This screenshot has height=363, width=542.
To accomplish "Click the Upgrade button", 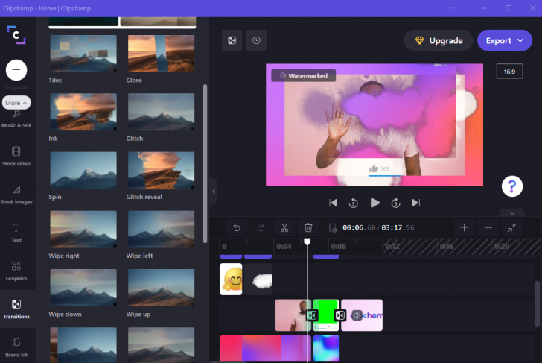I will pos(439,40).
